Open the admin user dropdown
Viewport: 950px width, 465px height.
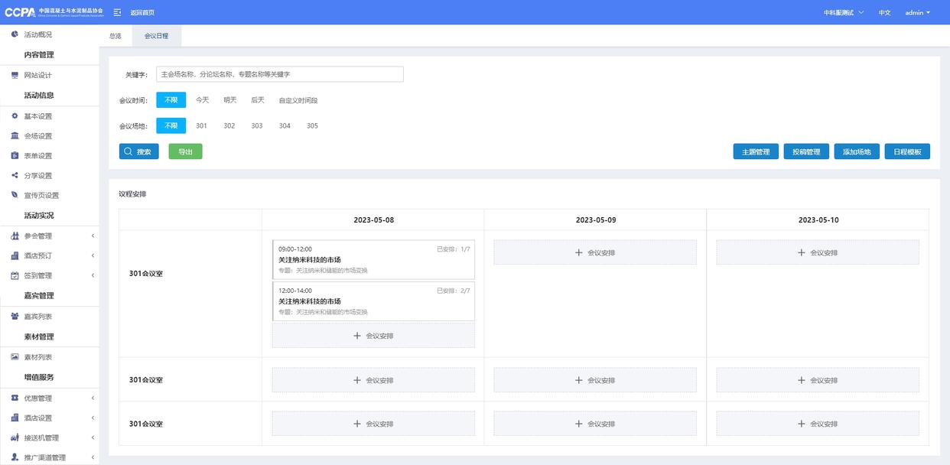click(x=917, y=12)
